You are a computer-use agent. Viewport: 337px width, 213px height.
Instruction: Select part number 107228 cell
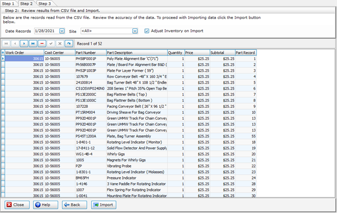pos(91,106)
